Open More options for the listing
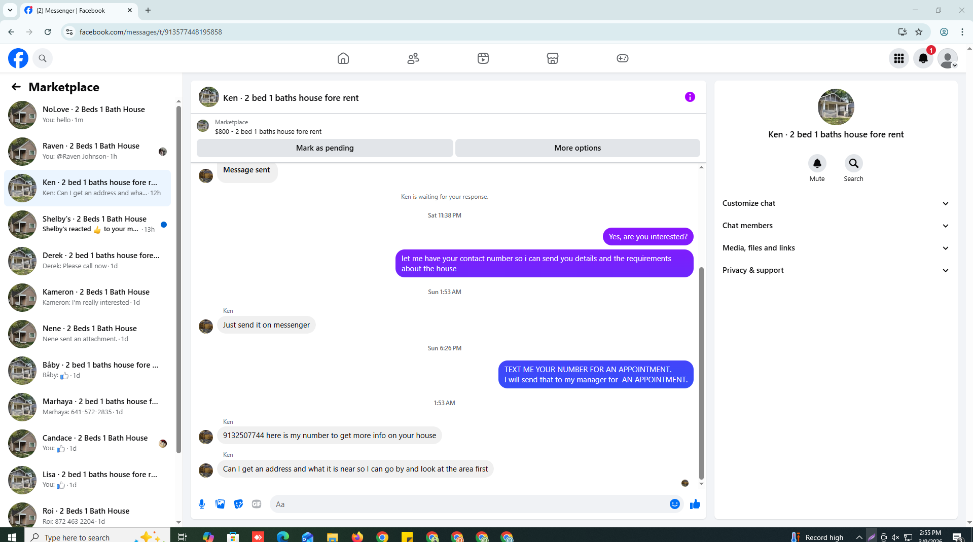973x542 pixels. click(x=578, y=148)
